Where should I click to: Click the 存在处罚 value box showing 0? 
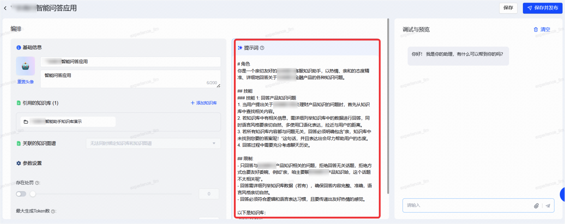tap(209, 194)
